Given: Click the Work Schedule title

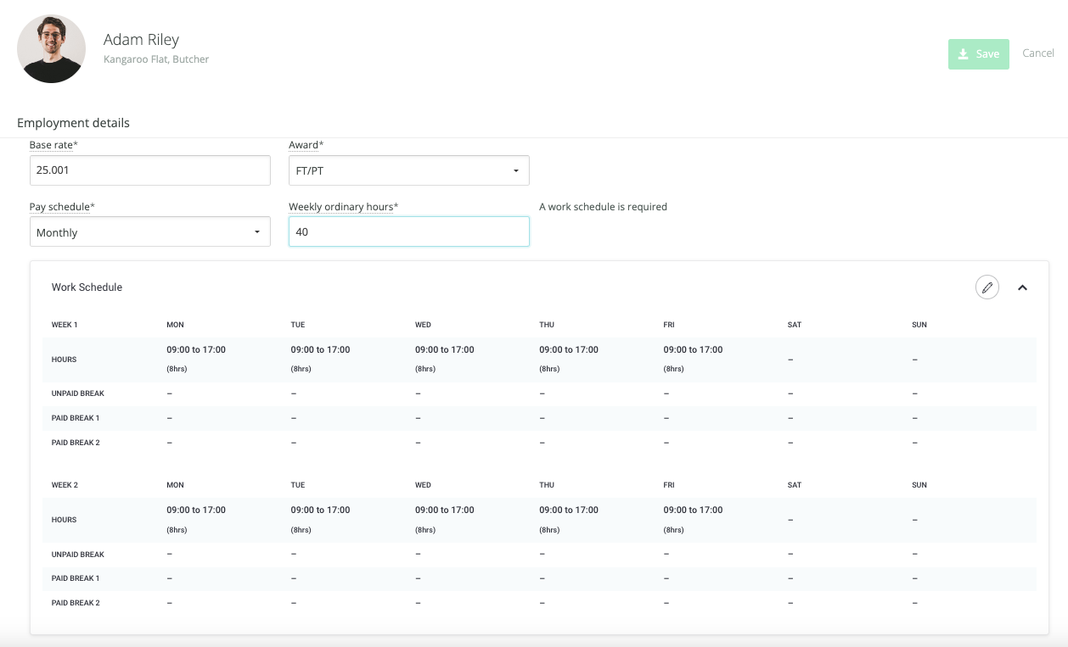Looking at the screenshot, I should 87,287.
